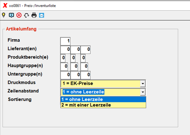Collapse the Zeilenabstand dropdown arrow
This screenshot has width=190, height=135.
(x=143, y=92)
